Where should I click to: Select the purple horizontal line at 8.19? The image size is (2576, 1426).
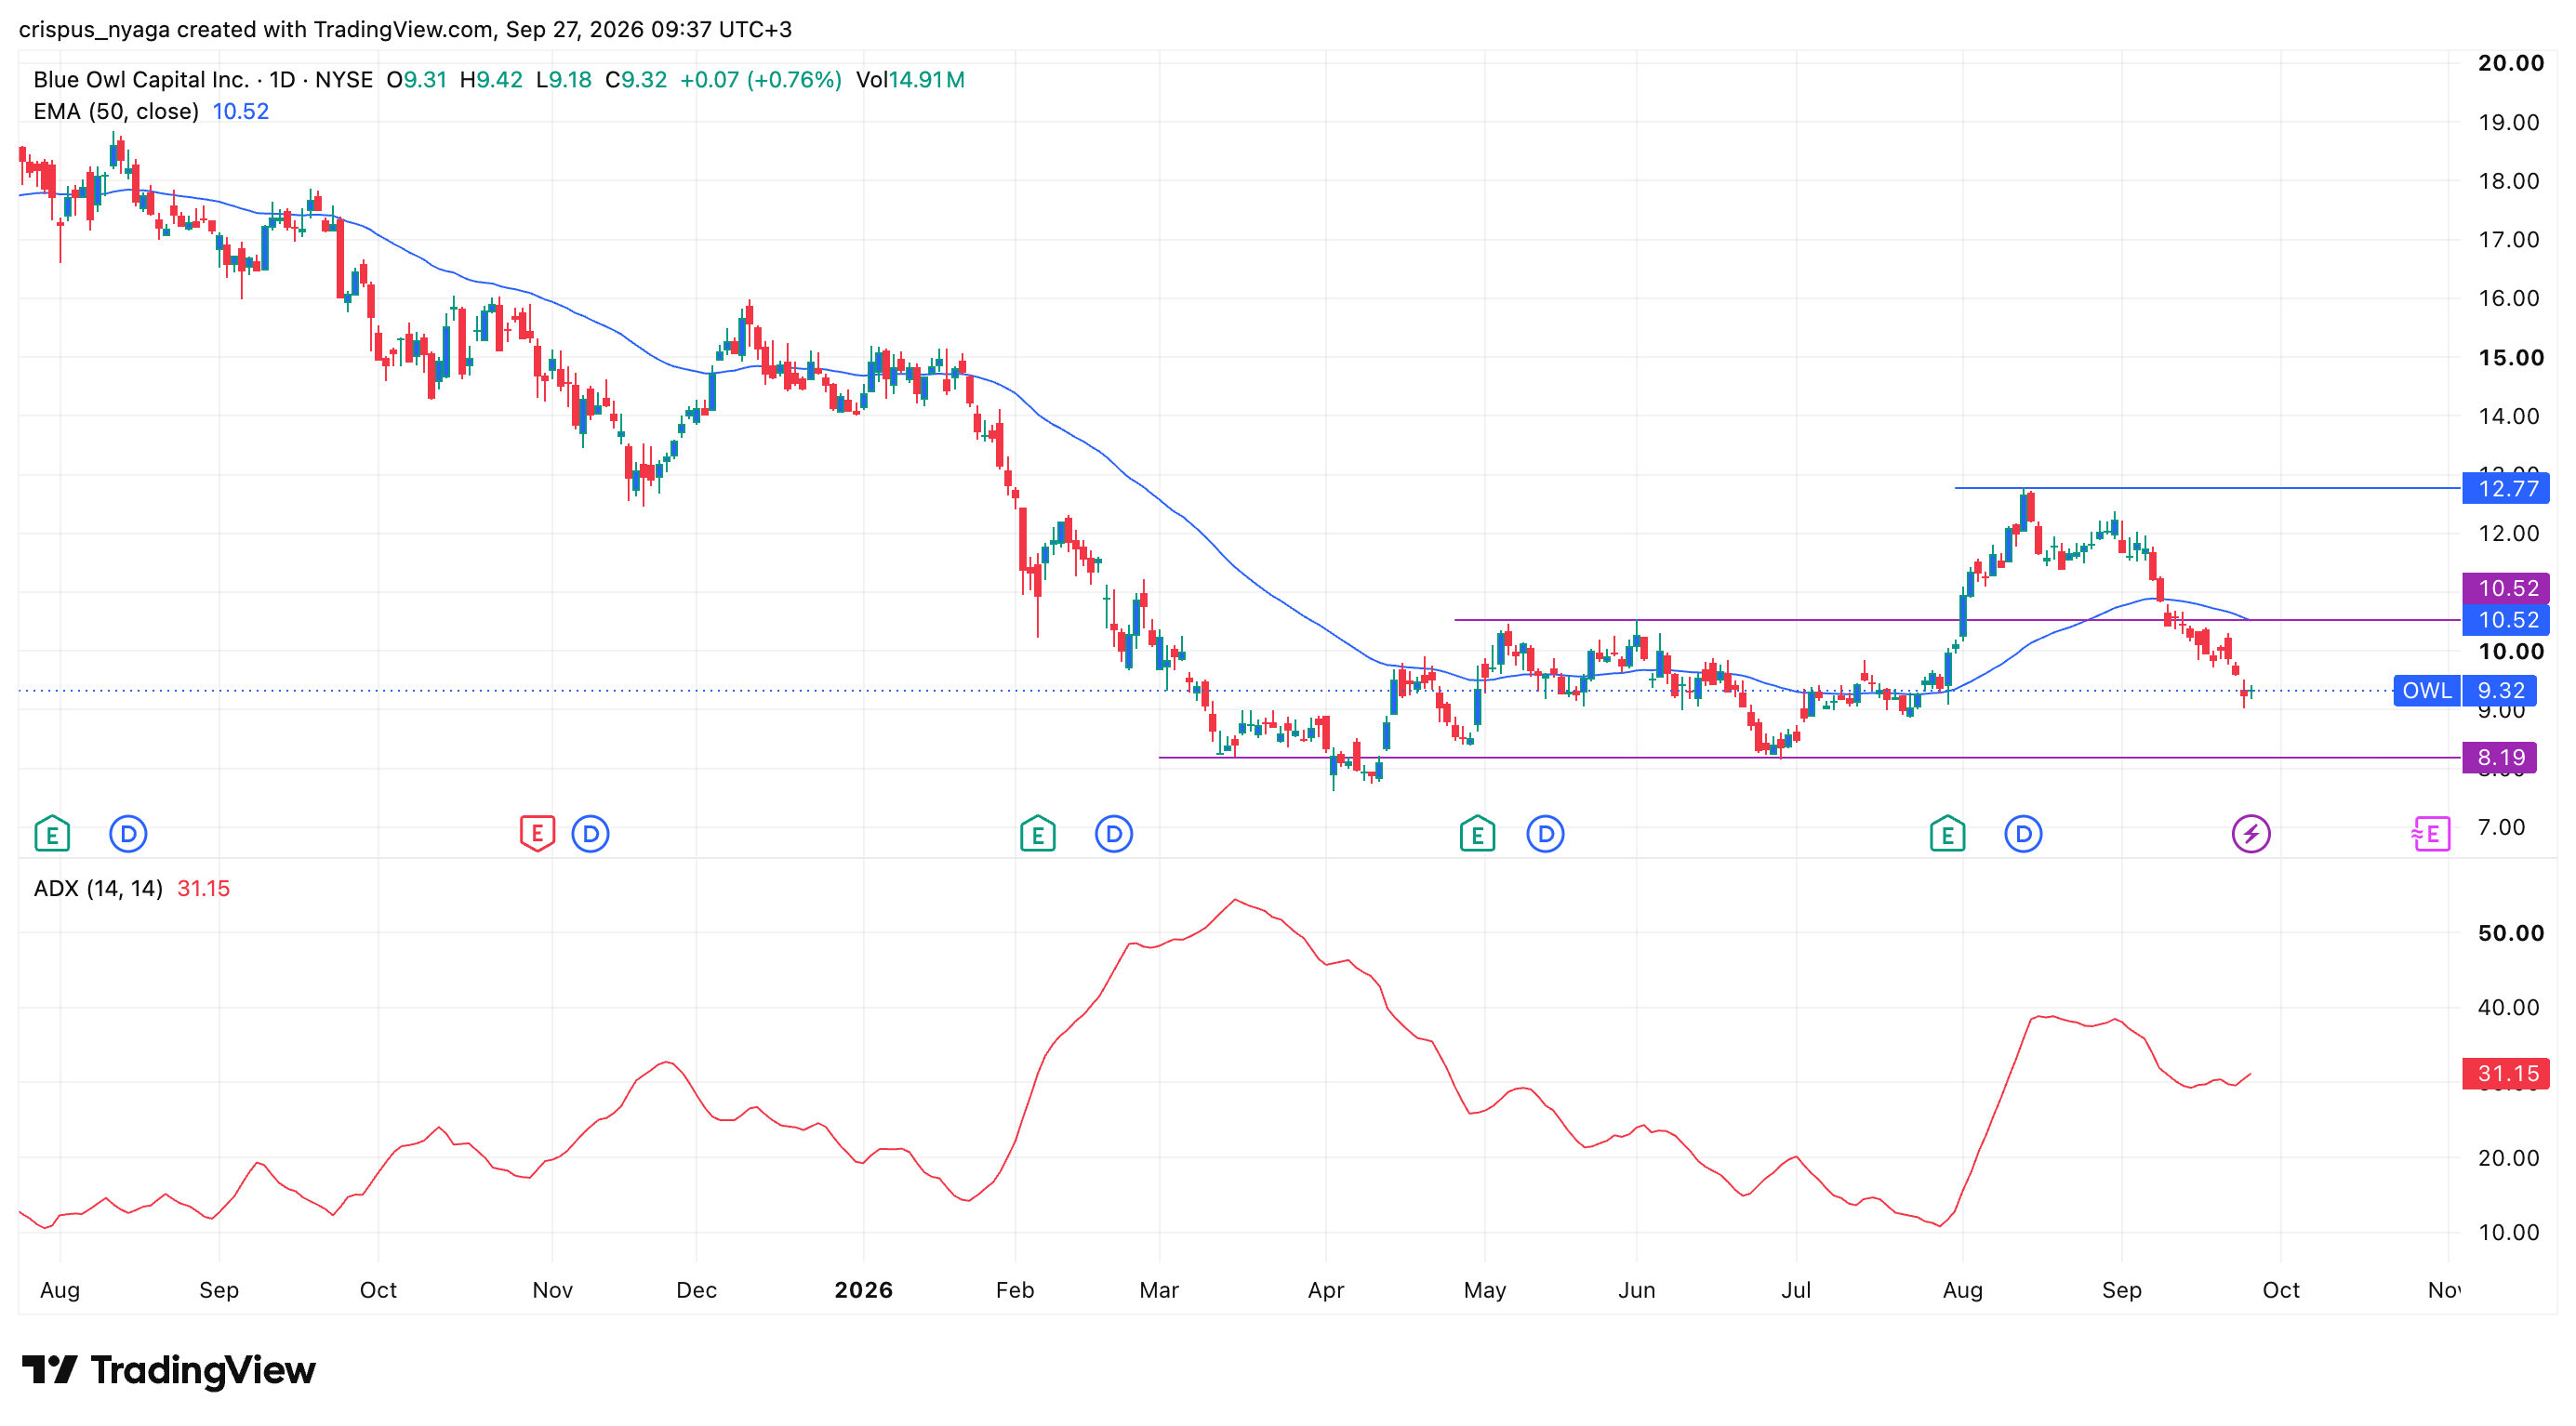point(1809,758)
